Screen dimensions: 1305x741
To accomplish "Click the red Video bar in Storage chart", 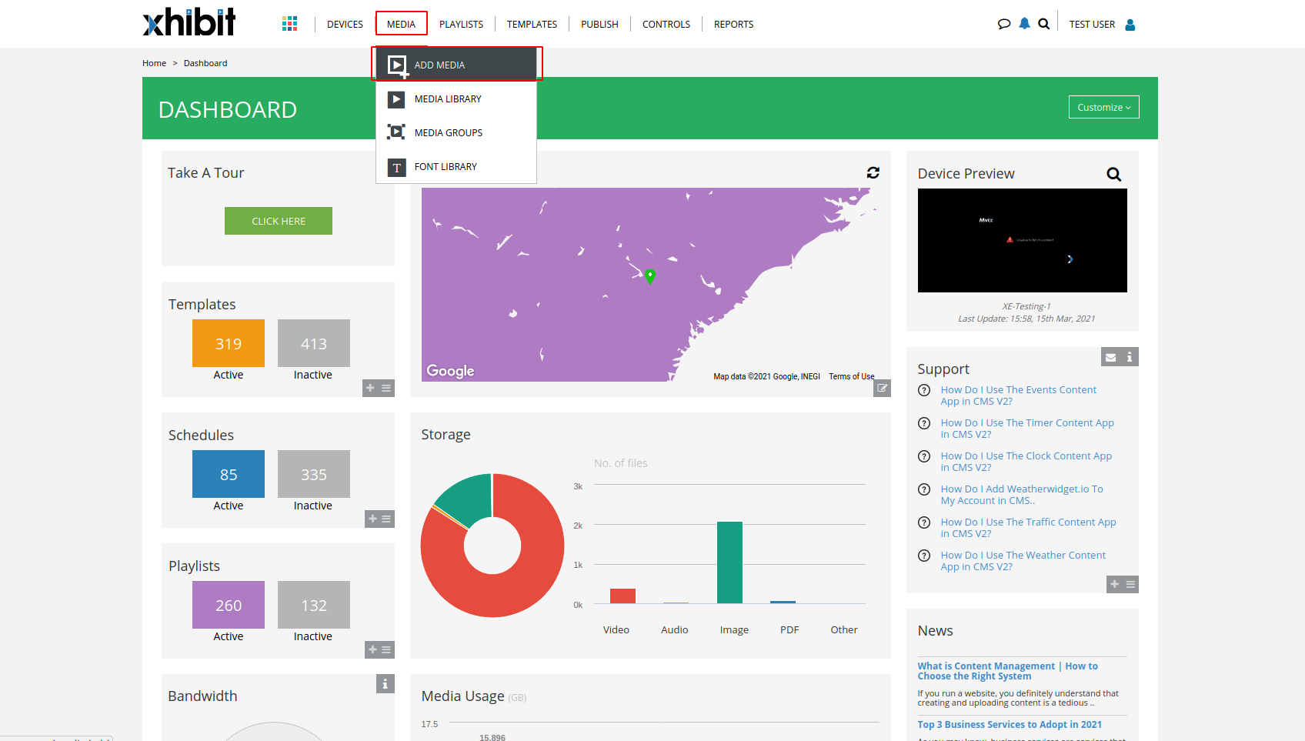I will (x=622, y=596).
